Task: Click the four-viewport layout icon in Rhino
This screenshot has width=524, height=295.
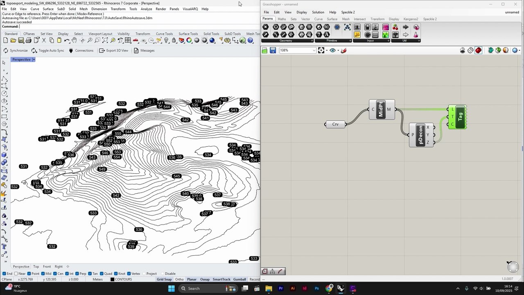Action: (x=128, y=40)
